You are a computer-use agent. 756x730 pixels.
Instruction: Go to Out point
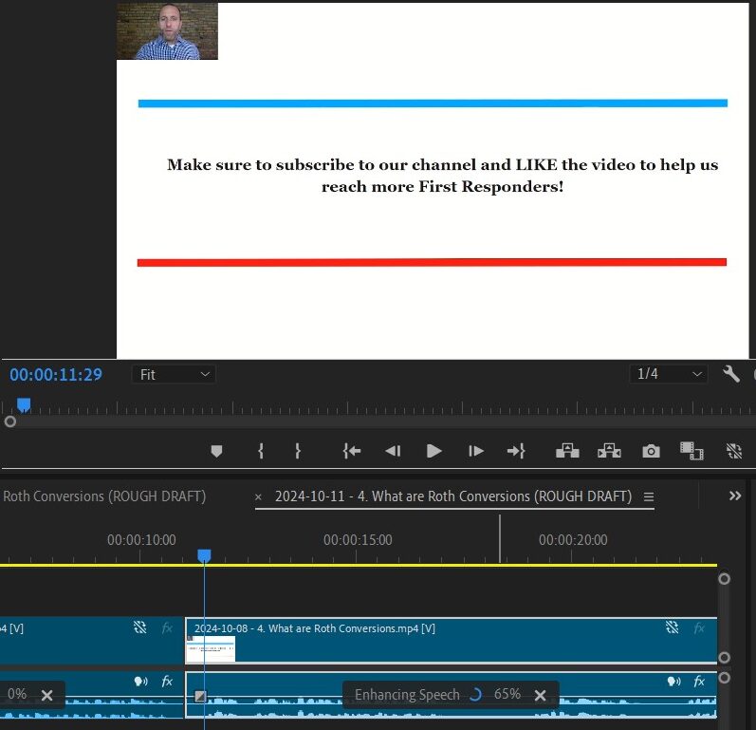(516, 451)
